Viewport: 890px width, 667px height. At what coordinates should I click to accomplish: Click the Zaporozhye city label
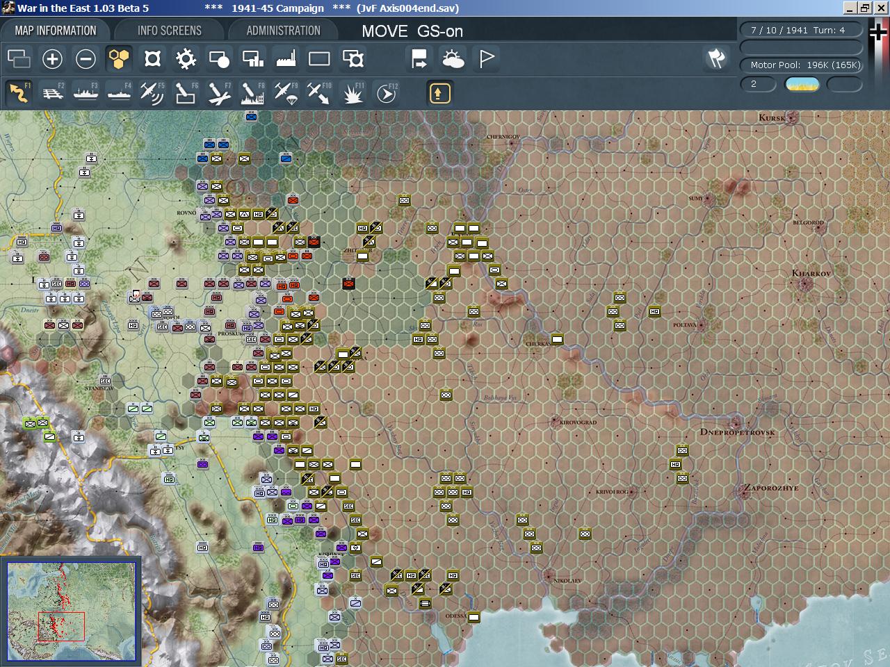point(771,488)
